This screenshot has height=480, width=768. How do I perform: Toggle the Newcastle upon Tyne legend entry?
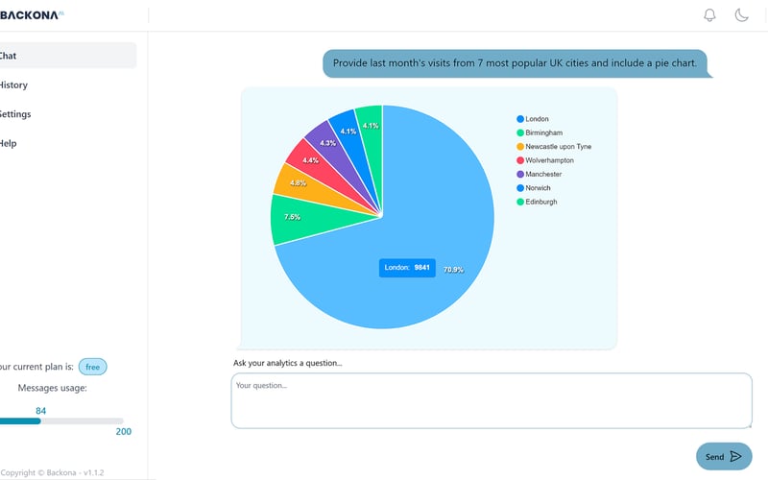click(554, 147)
